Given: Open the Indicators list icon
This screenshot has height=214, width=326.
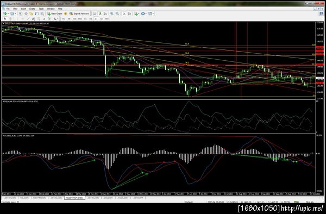Looking at the screenshot, I should click(x=136, y=14).
